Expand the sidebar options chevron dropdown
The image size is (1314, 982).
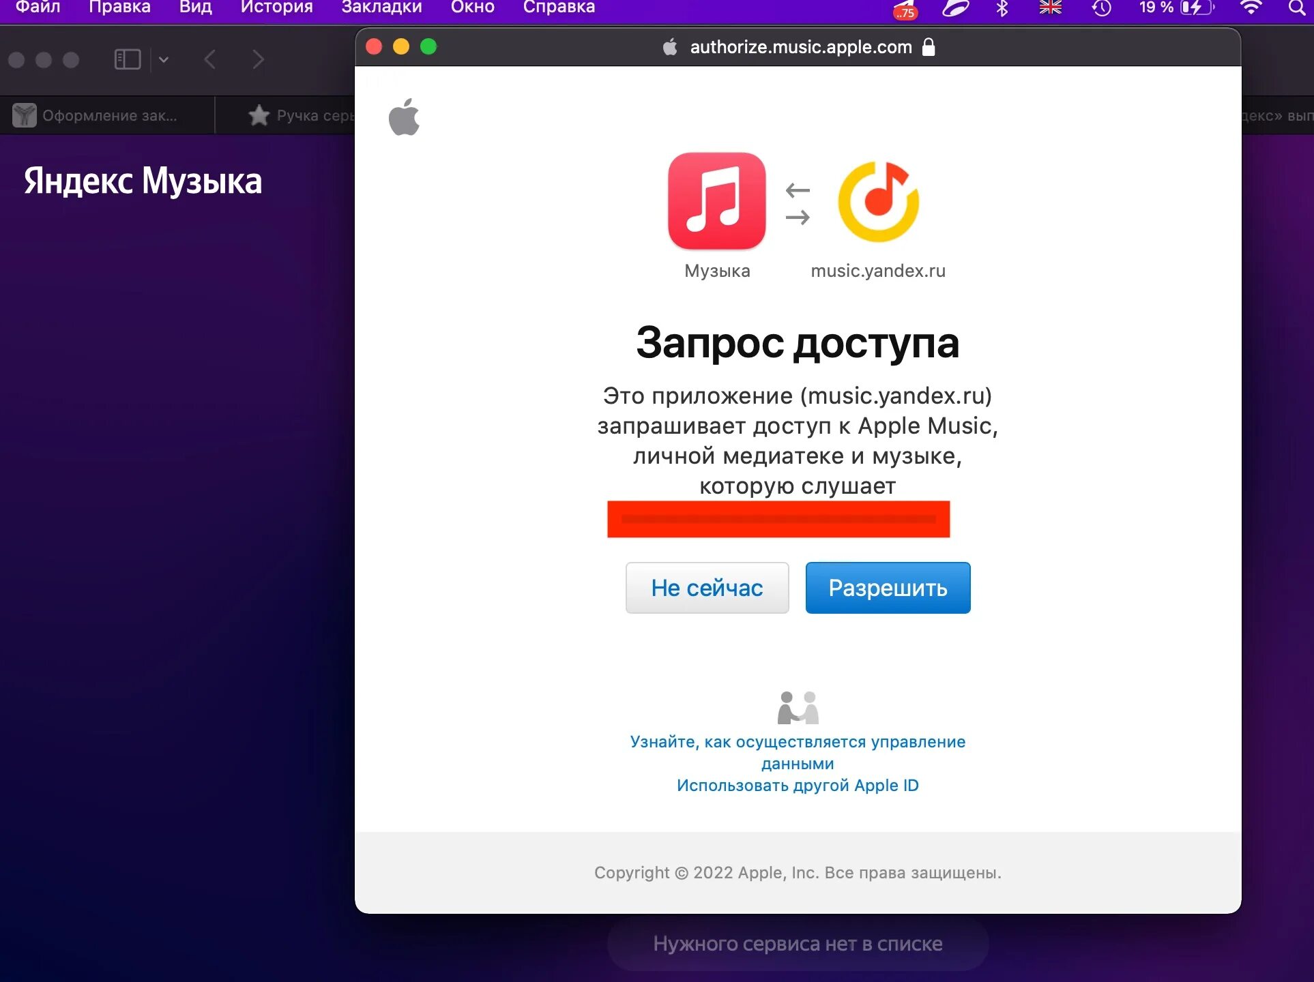tap(164, 59)
